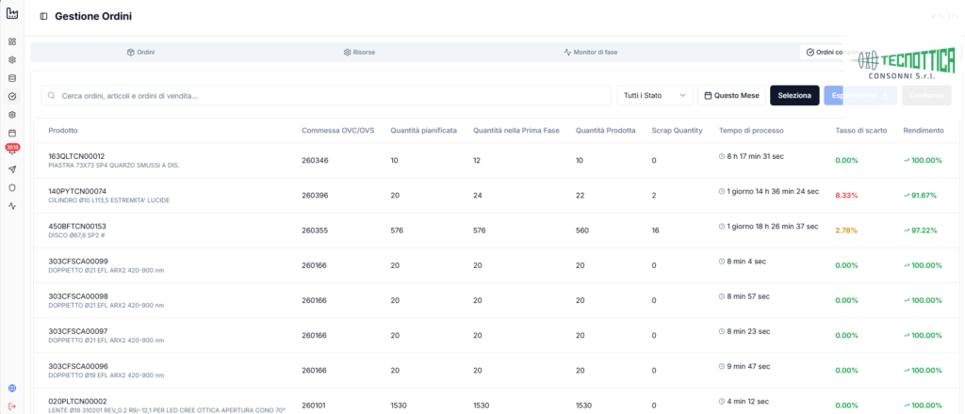
Task: Open the calendar icon in sidebar
Action: point(11,133)
